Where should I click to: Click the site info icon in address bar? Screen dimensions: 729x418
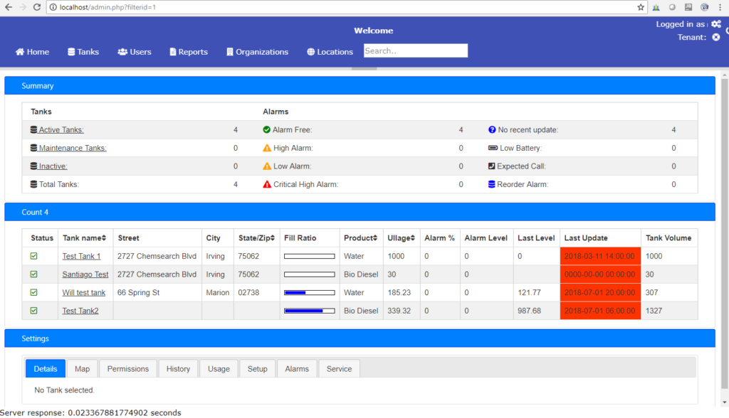tap(53, 7)
